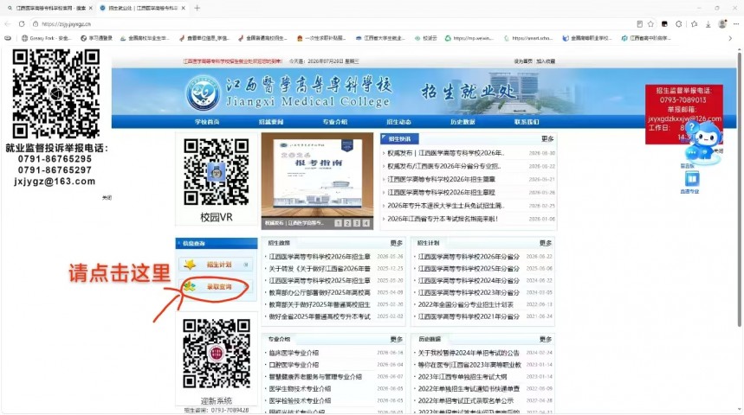This screenshot has height=415, width=744.
Task: Click the 直通专业 book icon
Action: 691,179
